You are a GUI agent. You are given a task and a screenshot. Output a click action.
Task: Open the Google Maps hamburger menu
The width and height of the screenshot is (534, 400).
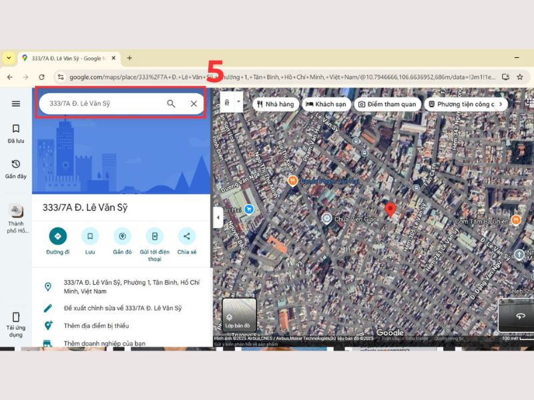pos(15,104)
